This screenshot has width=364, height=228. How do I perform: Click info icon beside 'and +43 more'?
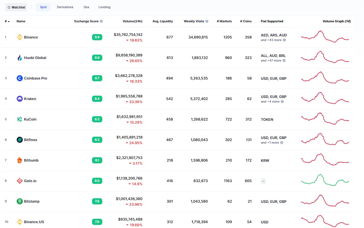click(284, 40)
